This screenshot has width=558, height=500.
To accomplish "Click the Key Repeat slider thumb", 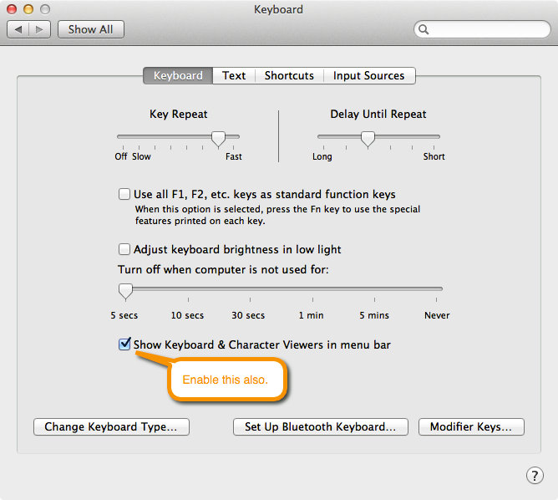I will [218, 138].
